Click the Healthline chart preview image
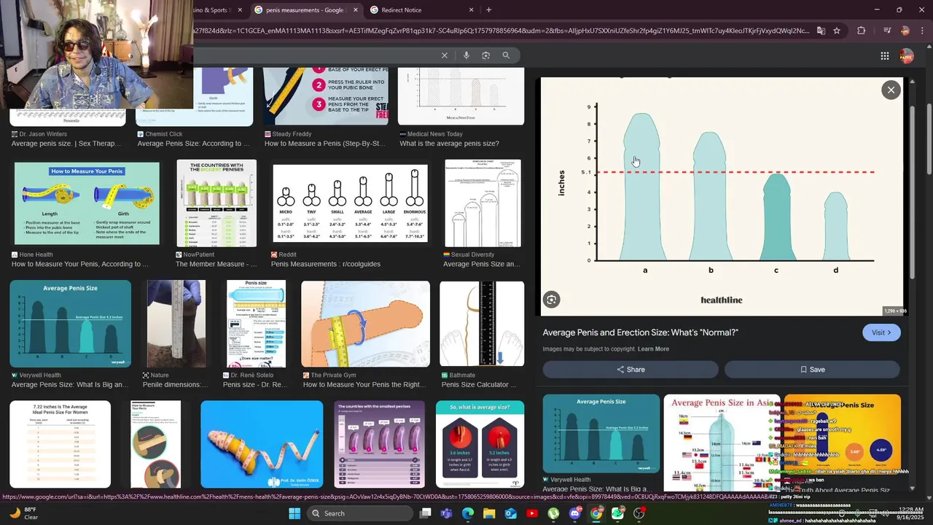 click(x=722, y=197)
